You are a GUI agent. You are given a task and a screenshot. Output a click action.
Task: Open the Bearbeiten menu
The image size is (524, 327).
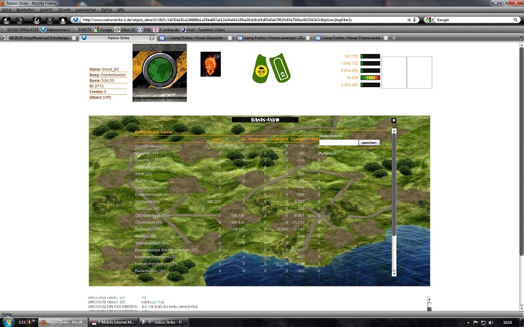26,10
